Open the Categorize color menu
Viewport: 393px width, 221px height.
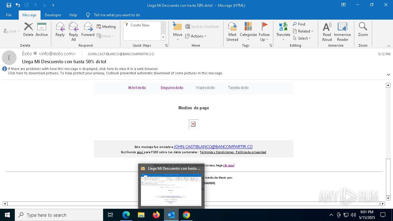point(248,31)
